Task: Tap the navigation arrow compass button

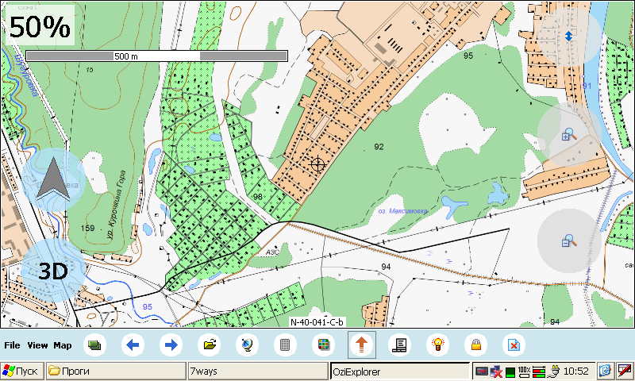Action: (53, 179)
